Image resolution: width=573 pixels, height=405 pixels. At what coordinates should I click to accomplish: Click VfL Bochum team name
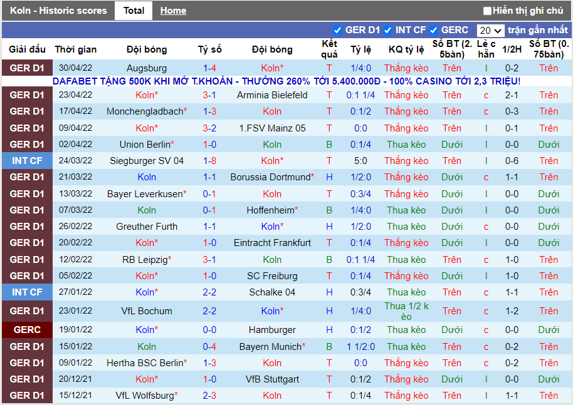coord(147,311)
